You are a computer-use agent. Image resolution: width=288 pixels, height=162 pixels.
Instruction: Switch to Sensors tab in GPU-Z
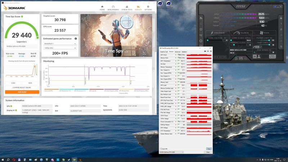[171, 52]
